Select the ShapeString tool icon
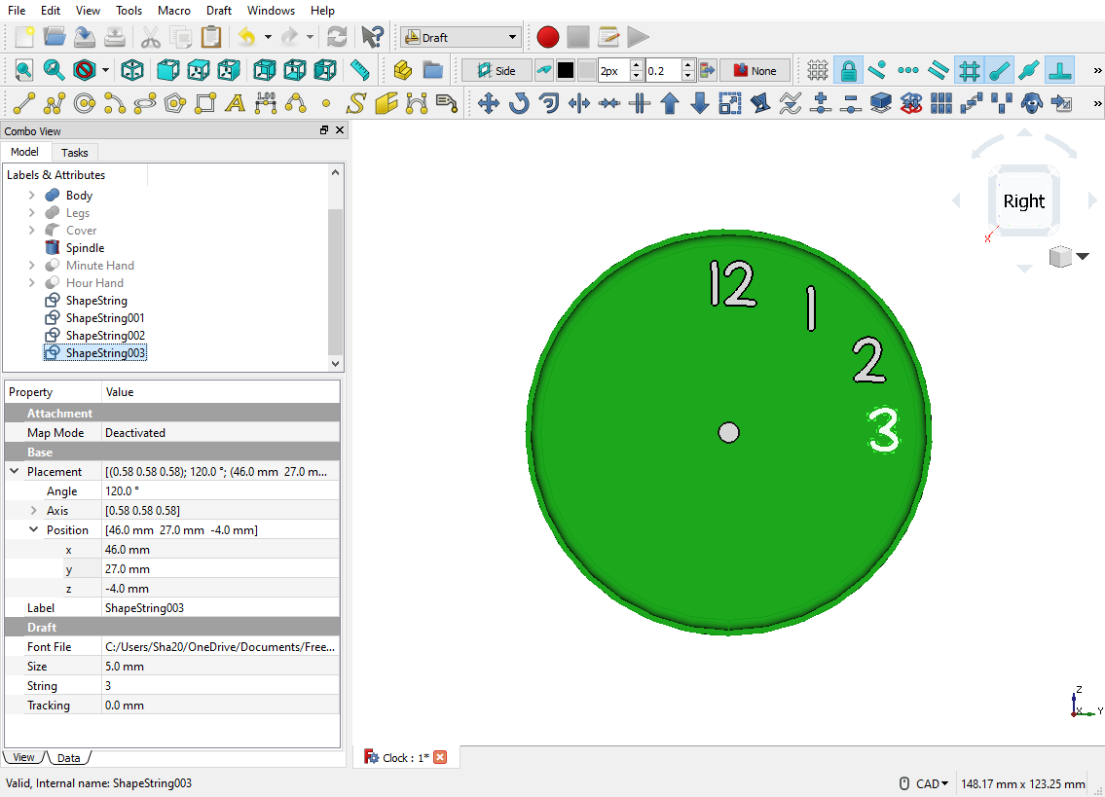Screen dimensions: 1105x797 click(356, 103)
